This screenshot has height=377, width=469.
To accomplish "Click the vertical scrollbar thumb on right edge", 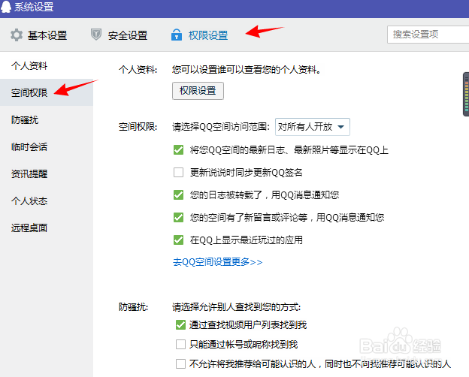I will click(x=466, y=94).
